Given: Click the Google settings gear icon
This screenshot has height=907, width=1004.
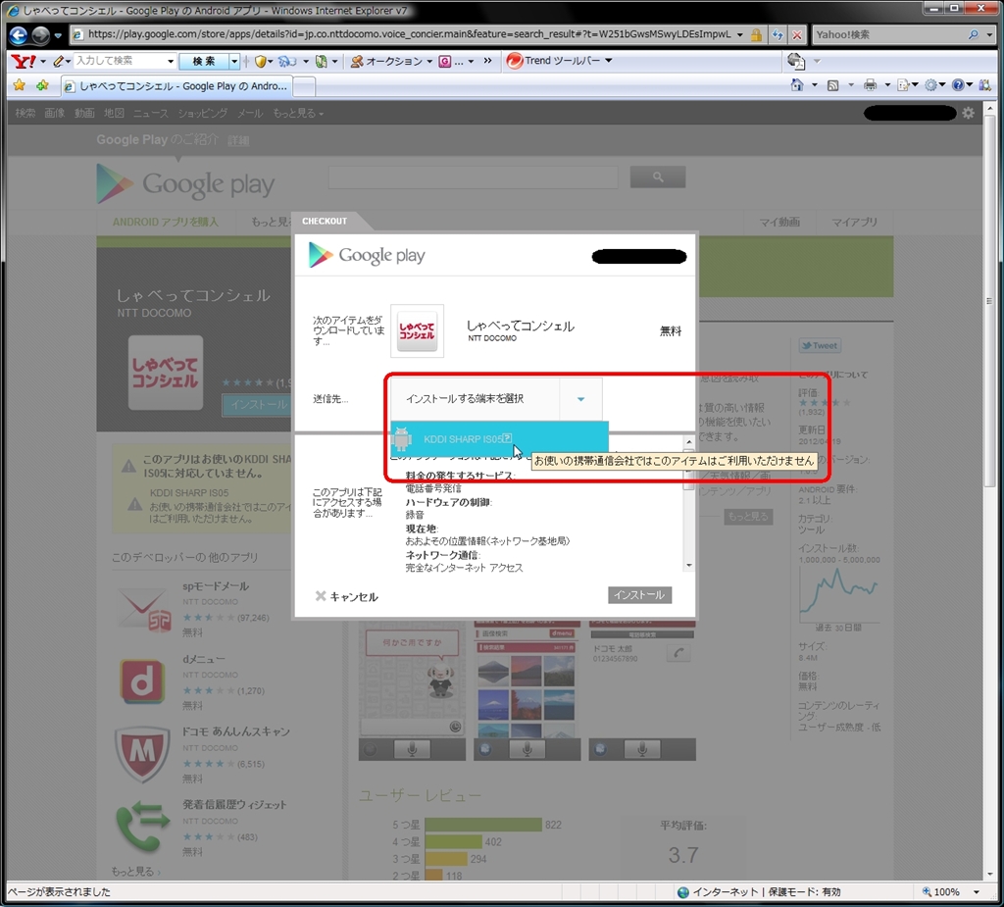Looking at the screenshot, I should point(968,113).
